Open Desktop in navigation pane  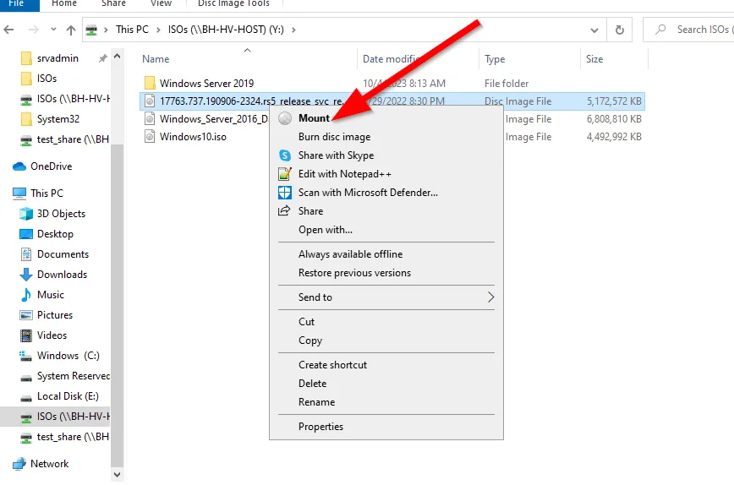[55, 234]
